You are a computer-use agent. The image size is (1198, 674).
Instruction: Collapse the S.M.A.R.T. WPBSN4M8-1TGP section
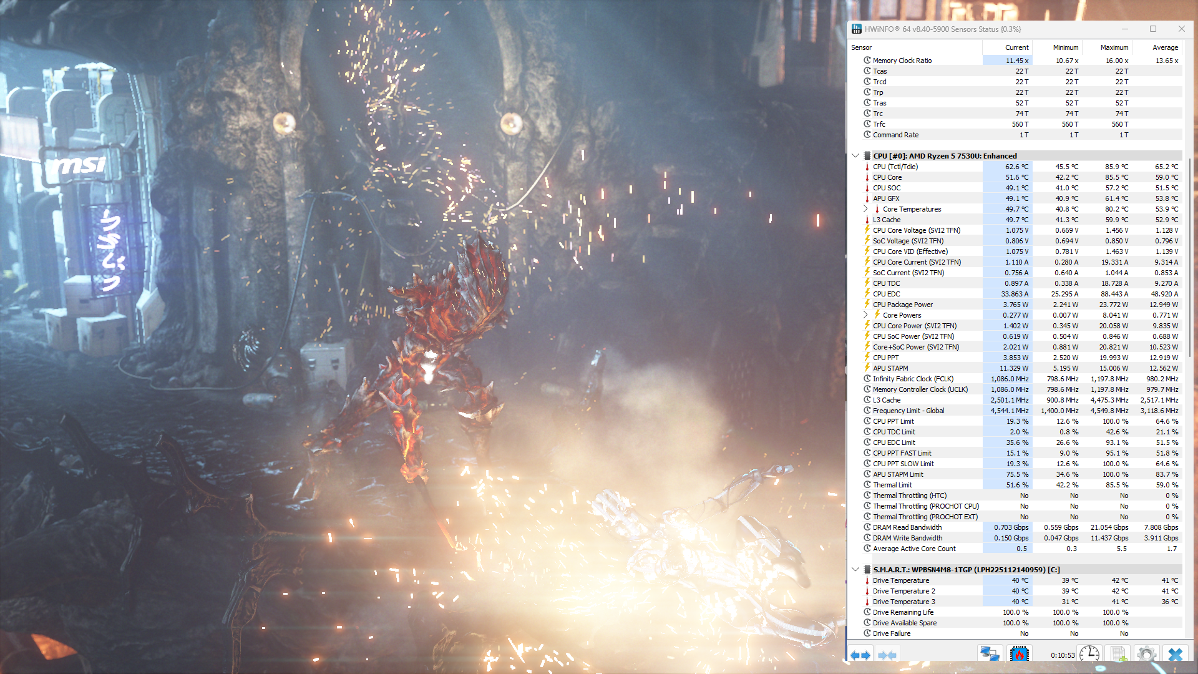(855, 570)
